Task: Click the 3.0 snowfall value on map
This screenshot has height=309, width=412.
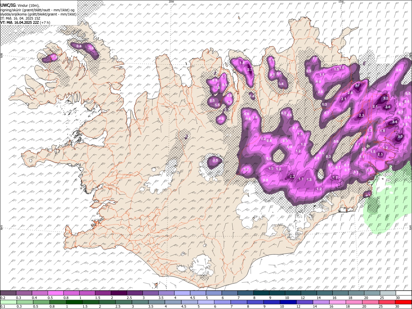Action: point(388,107)
